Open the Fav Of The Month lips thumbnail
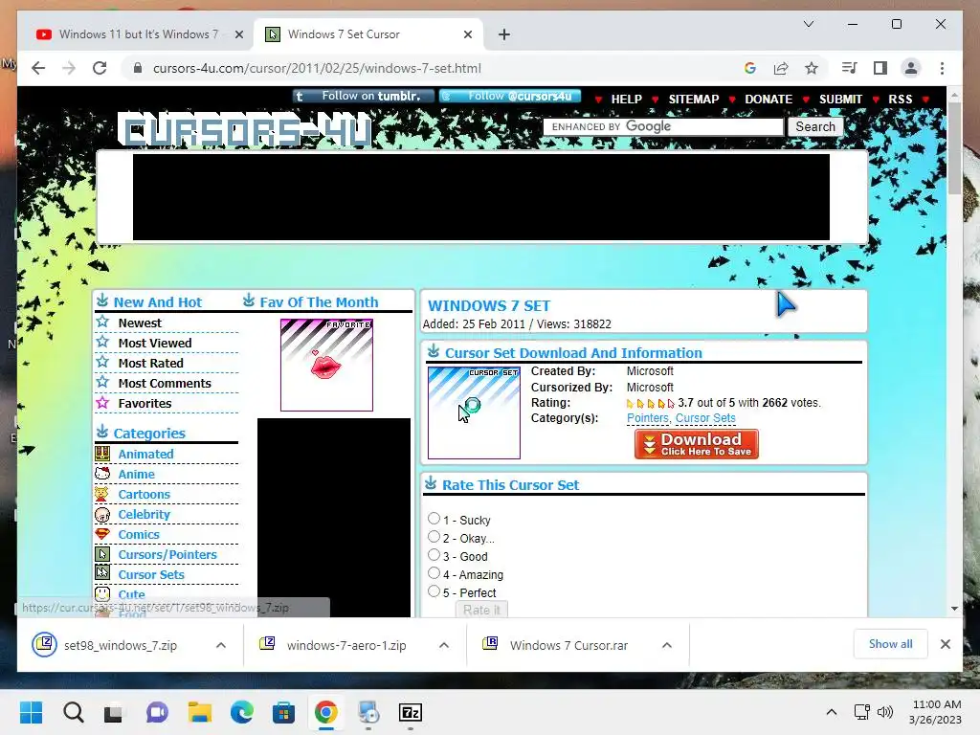The image size is (980, 735). click(327, 365)
